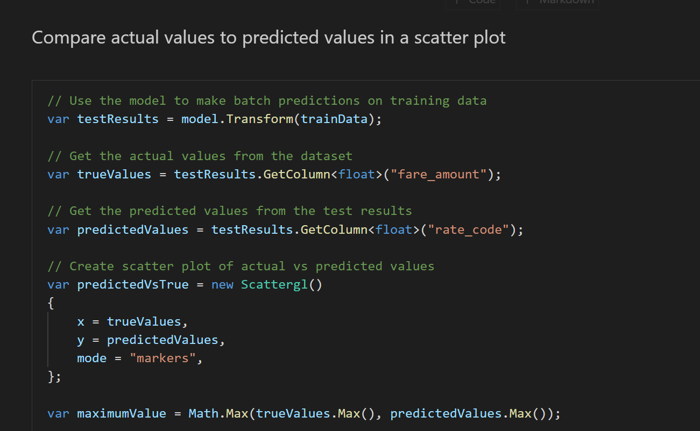
Task: Click the markers string value
Action: (x=162, y=358)
